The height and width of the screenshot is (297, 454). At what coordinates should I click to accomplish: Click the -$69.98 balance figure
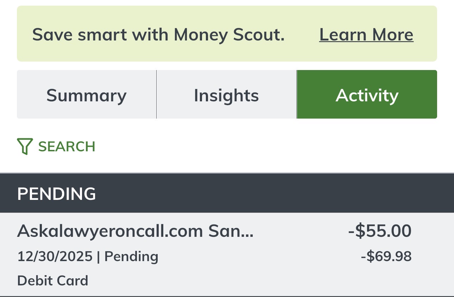click(x=386, y=257)
